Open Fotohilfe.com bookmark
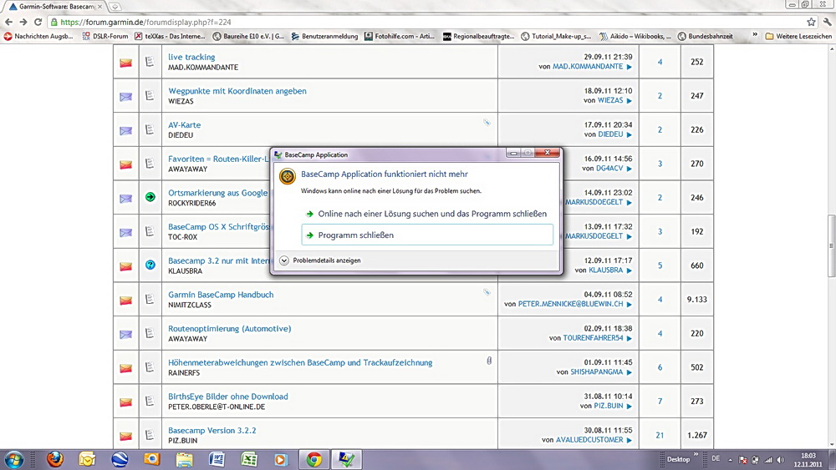Image resolution: width=836 pixels, height=470 pixels. [400, 36]
